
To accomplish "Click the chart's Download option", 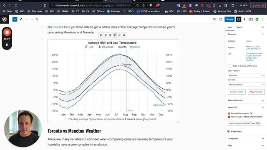I will 106,47.
